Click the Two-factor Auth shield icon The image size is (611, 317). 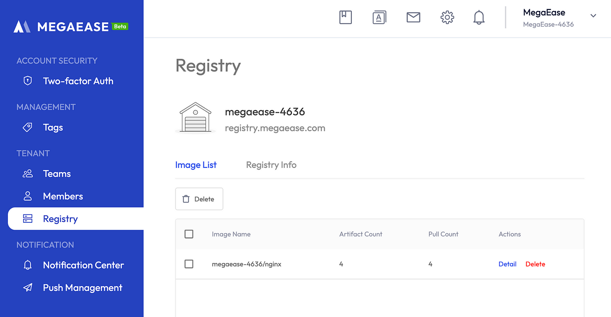pos(28,81)
